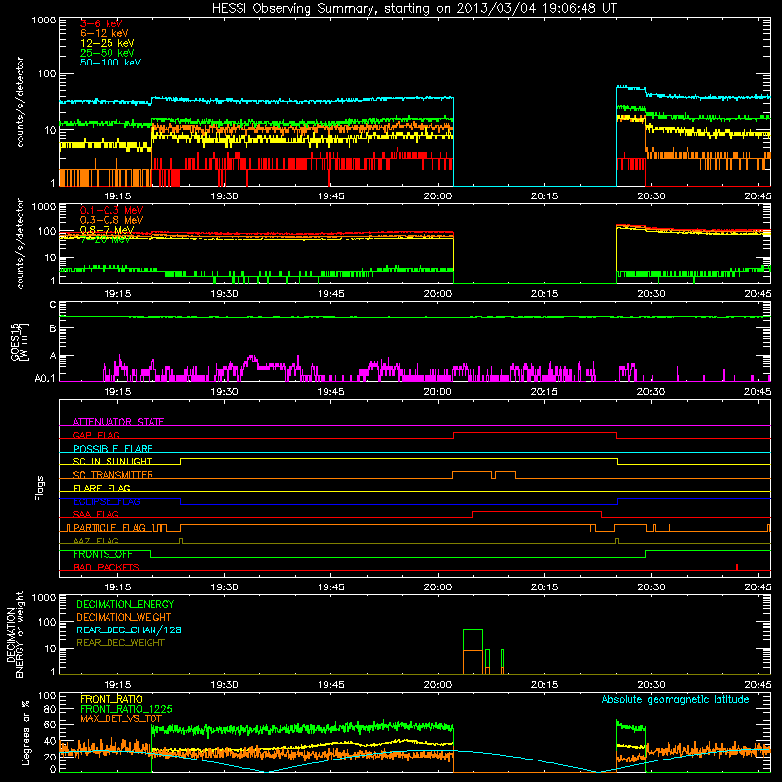This screenshot has width=782, height=782.
Task: Select the 3-6 keV legend label
Action: [x=101, y=23]
